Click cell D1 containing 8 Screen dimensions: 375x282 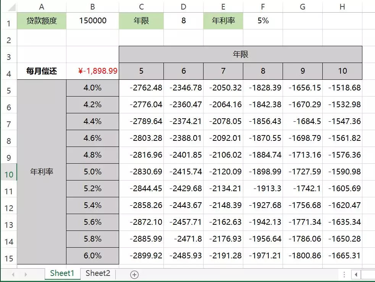(x=183, y=21)
